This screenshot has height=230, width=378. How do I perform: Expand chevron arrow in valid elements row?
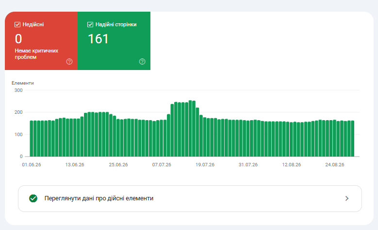pos(347,198)
